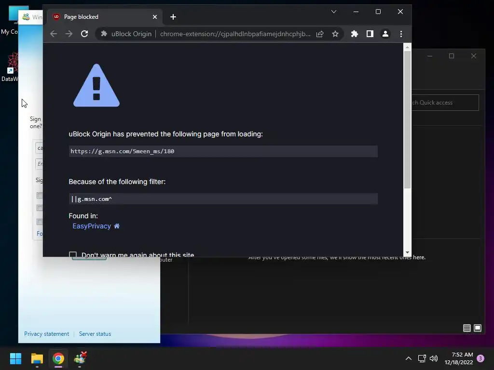Maximize the Chrome window

(x=378, y=12)
